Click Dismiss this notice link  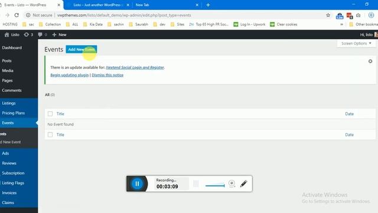coord(107,75)
